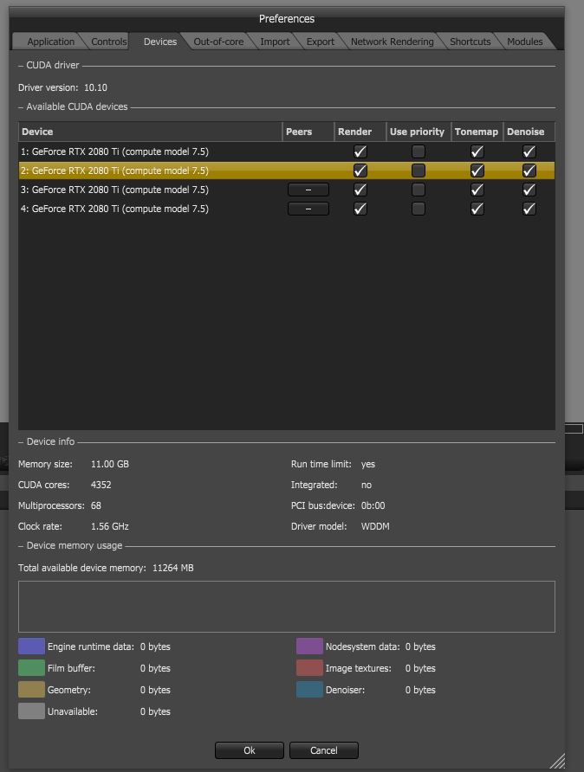584x772 pixels.
Task: Click the Driver model value WDDM
Action: pos(375,526)
